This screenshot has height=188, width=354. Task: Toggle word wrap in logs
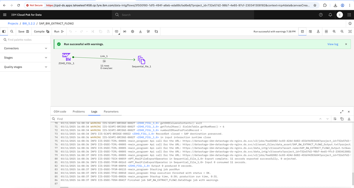(335, 119)
